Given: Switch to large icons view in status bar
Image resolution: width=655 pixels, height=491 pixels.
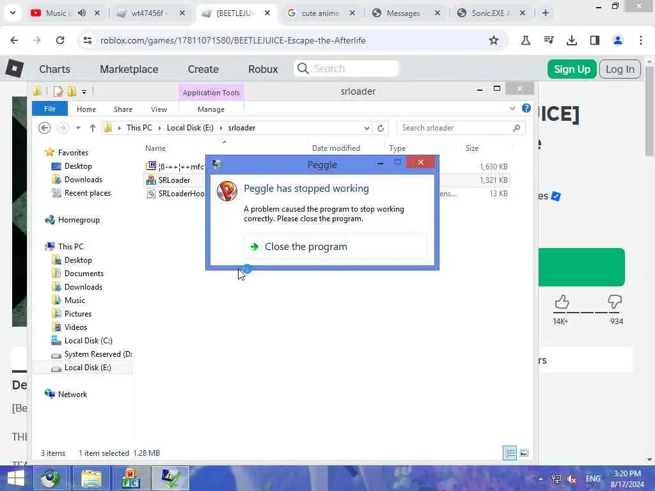Looking at the screenshot, I should point(524,453).
